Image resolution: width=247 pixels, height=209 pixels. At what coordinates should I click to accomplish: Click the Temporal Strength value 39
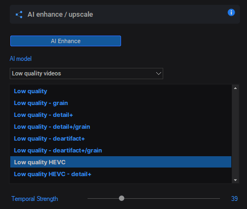[235, 199]
